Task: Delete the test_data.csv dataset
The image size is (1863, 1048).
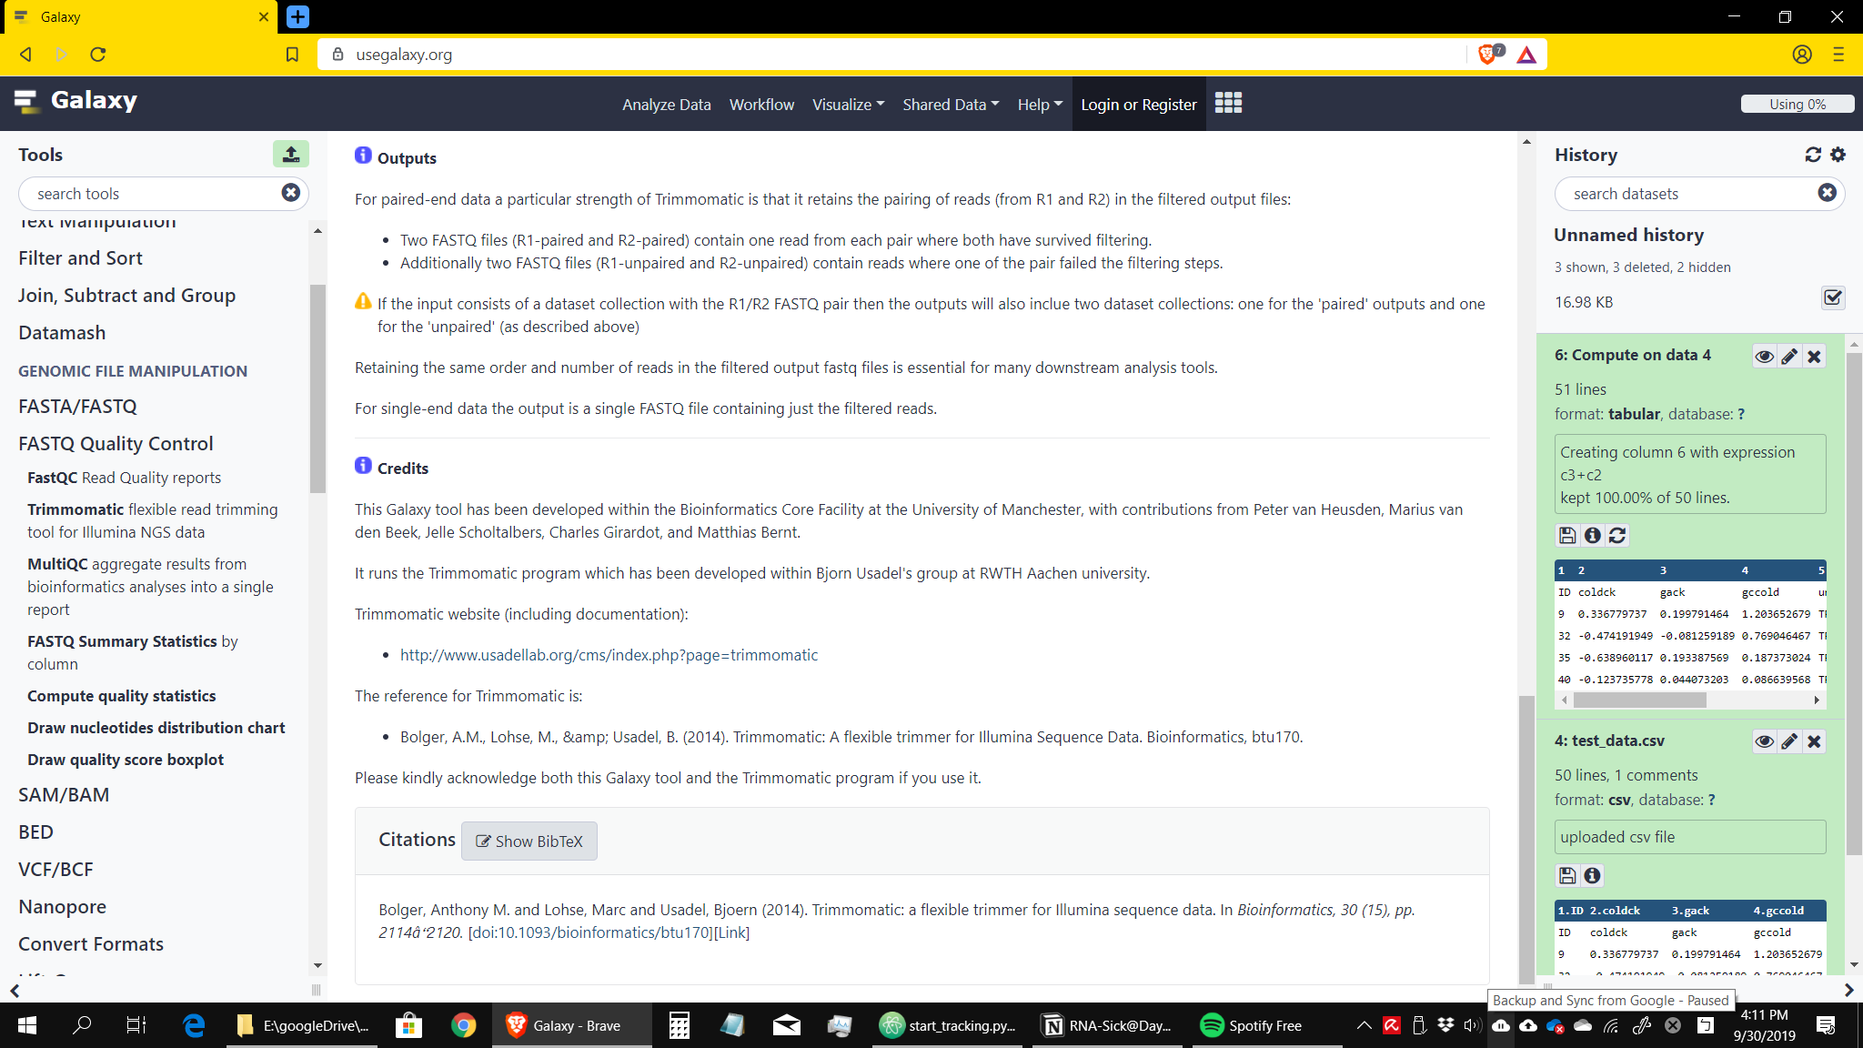Action: pos(1814,741)
